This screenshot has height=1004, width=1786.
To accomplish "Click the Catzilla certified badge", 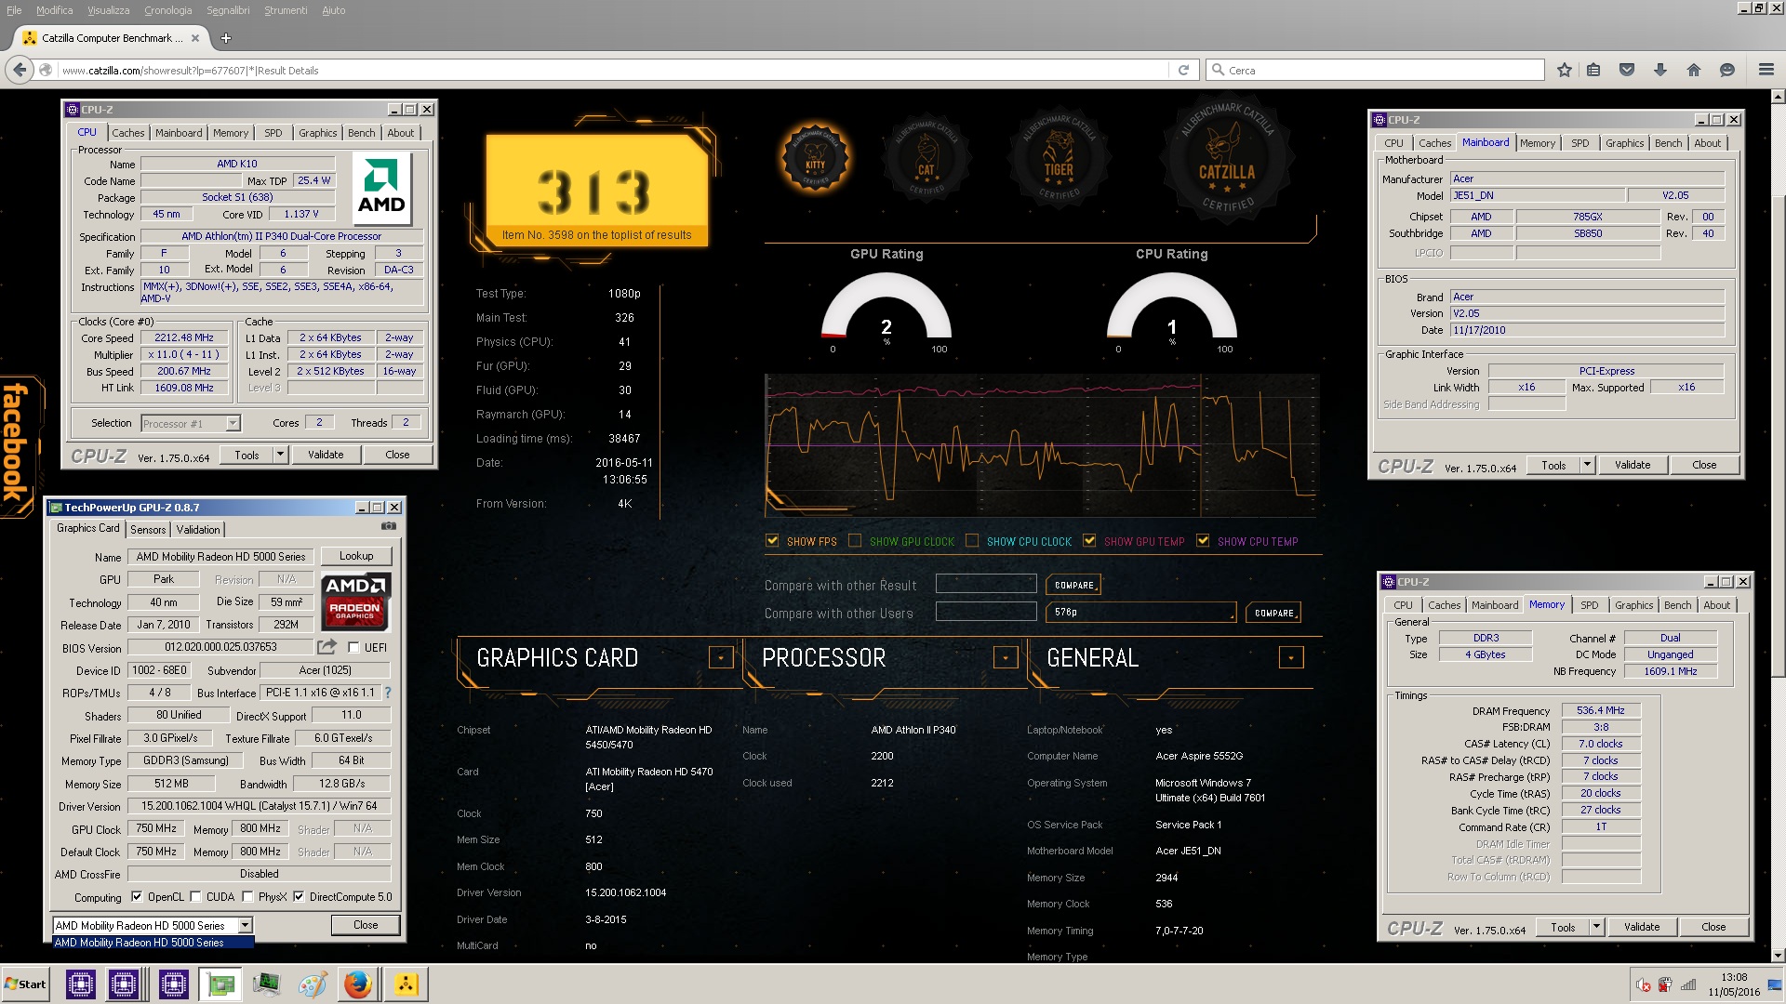I will tap(1227, 158).
